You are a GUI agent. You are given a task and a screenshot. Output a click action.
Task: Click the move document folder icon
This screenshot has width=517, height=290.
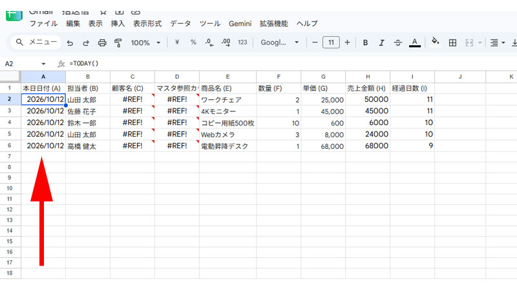click(120, 13)
